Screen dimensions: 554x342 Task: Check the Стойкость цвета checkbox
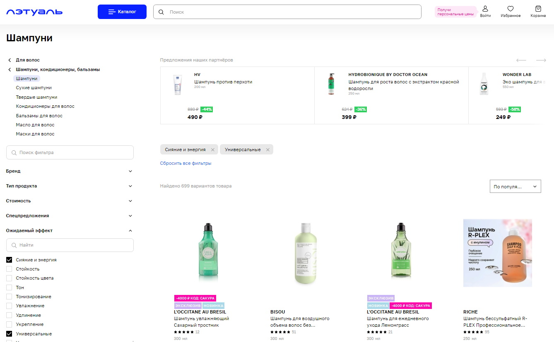9,278
